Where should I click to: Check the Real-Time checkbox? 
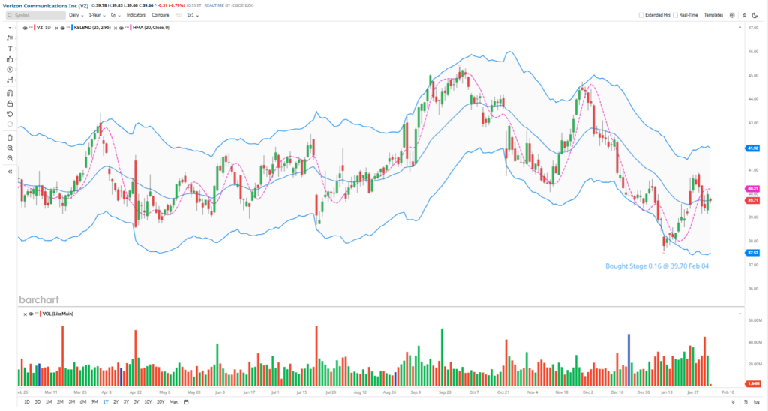click(x=676, y=14)
